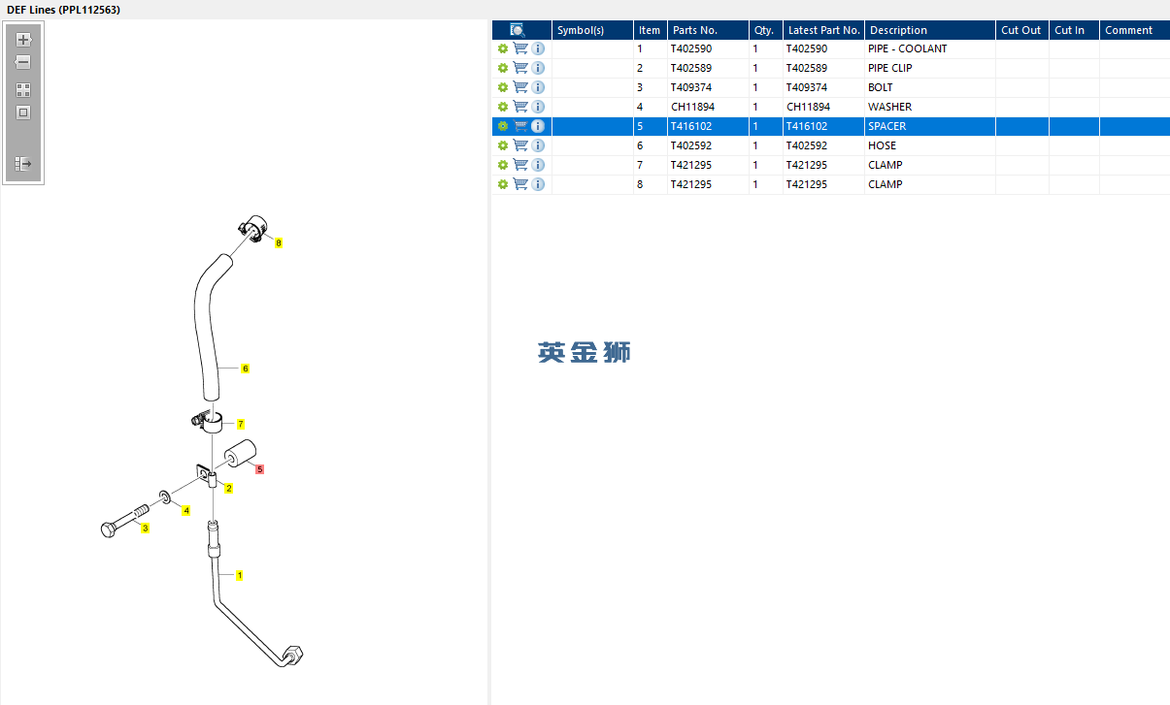Add HOSE T402592 to cart
The image size is (1170, 705).
coord(520,145)
